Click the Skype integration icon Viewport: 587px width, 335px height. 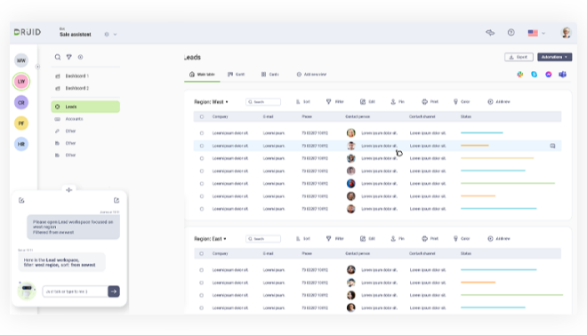tap(535, 75)
